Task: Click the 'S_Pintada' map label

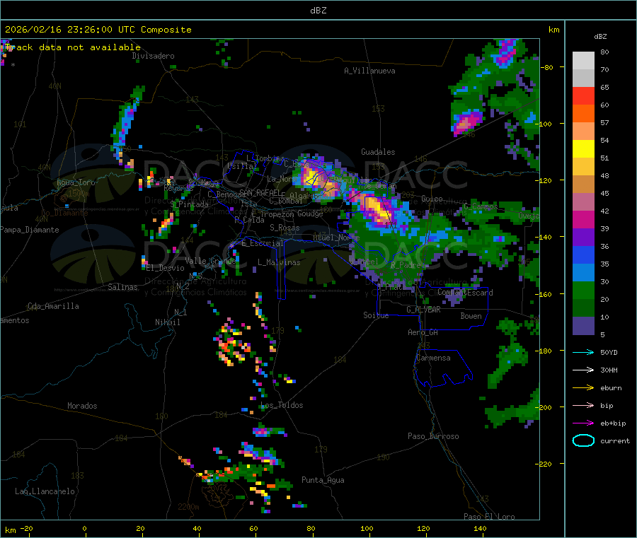Action: point(189,204)
